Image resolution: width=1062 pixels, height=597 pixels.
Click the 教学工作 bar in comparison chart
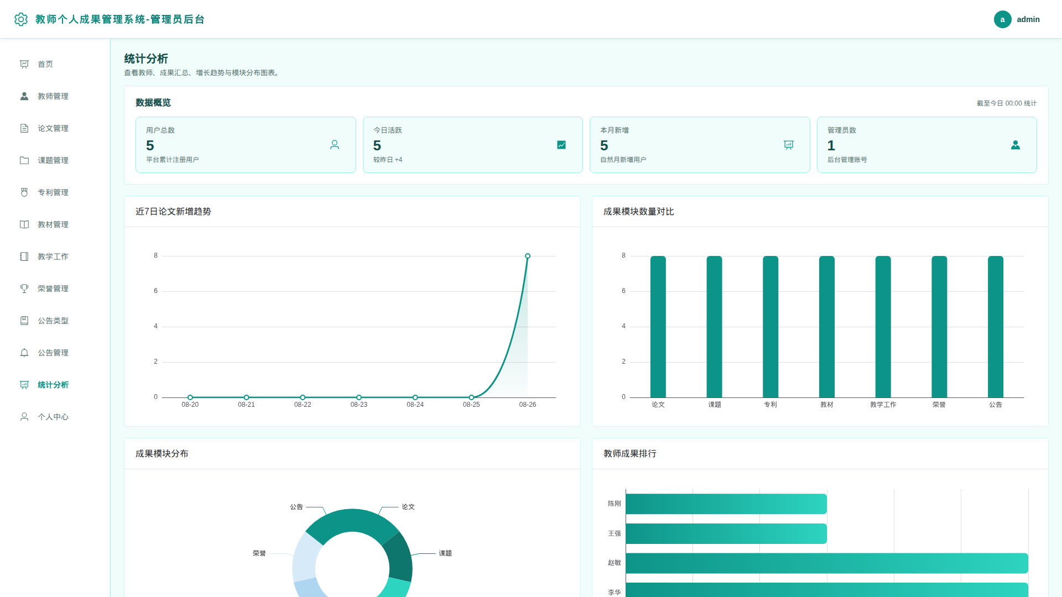click(883, 327)
